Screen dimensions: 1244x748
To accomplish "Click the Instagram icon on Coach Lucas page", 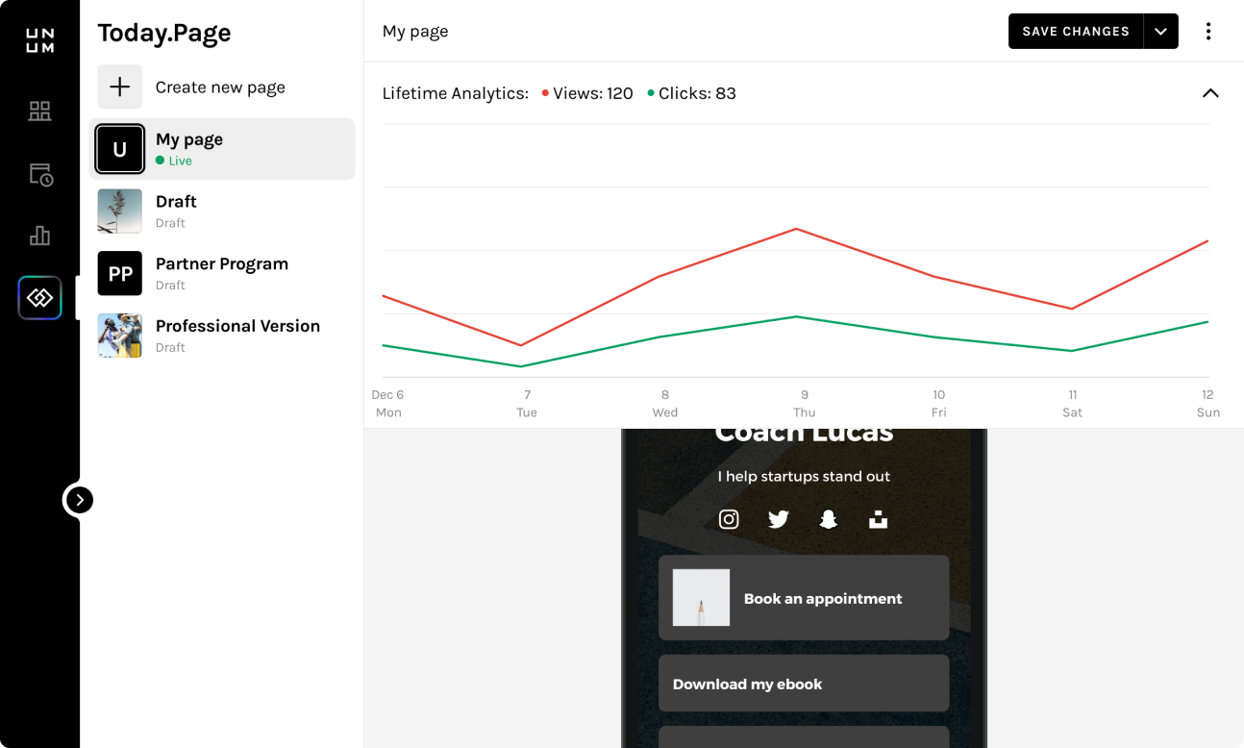I will [729, 518].
